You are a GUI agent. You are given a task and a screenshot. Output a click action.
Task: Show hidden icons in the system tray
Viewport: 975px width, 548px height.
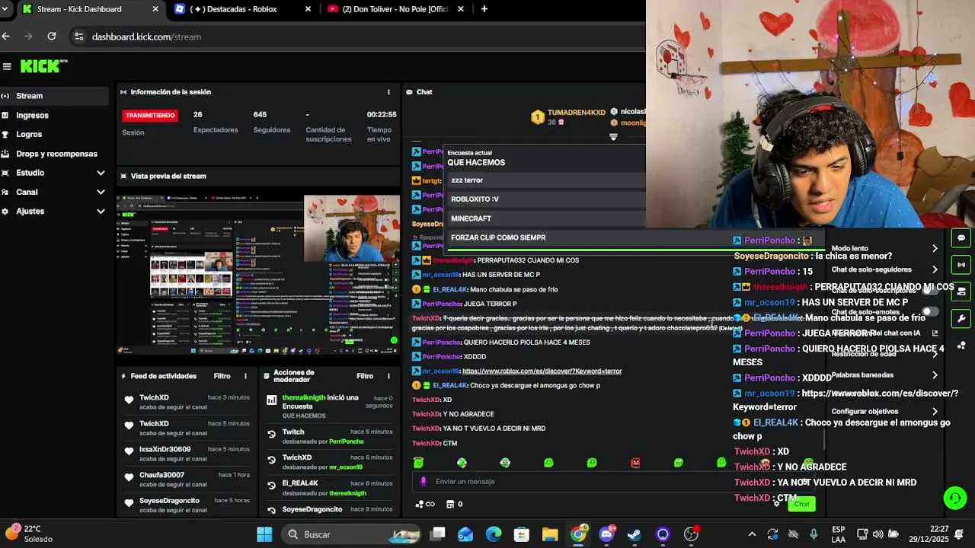pyautogui.click(x=752, y=534)
